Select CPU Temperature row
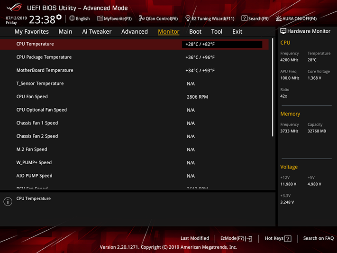 pos(134,44)
